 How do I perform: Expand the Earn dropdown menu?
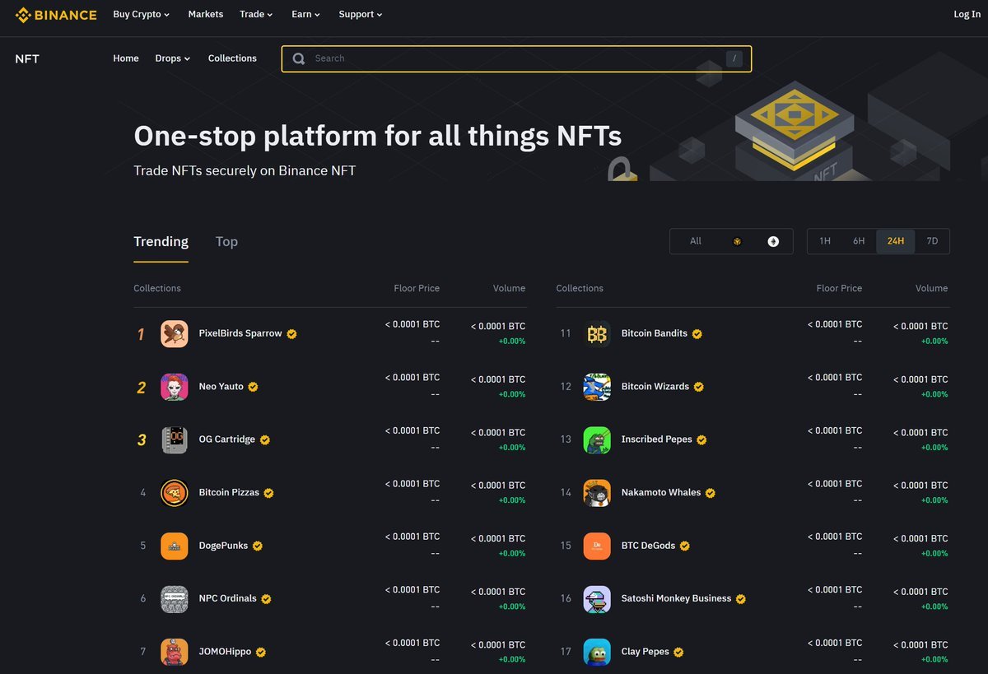pos(306,14)
